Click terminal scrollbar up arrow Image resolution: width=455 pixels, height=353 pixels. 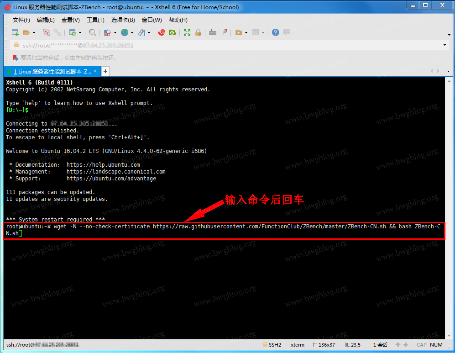coord(449,81)
